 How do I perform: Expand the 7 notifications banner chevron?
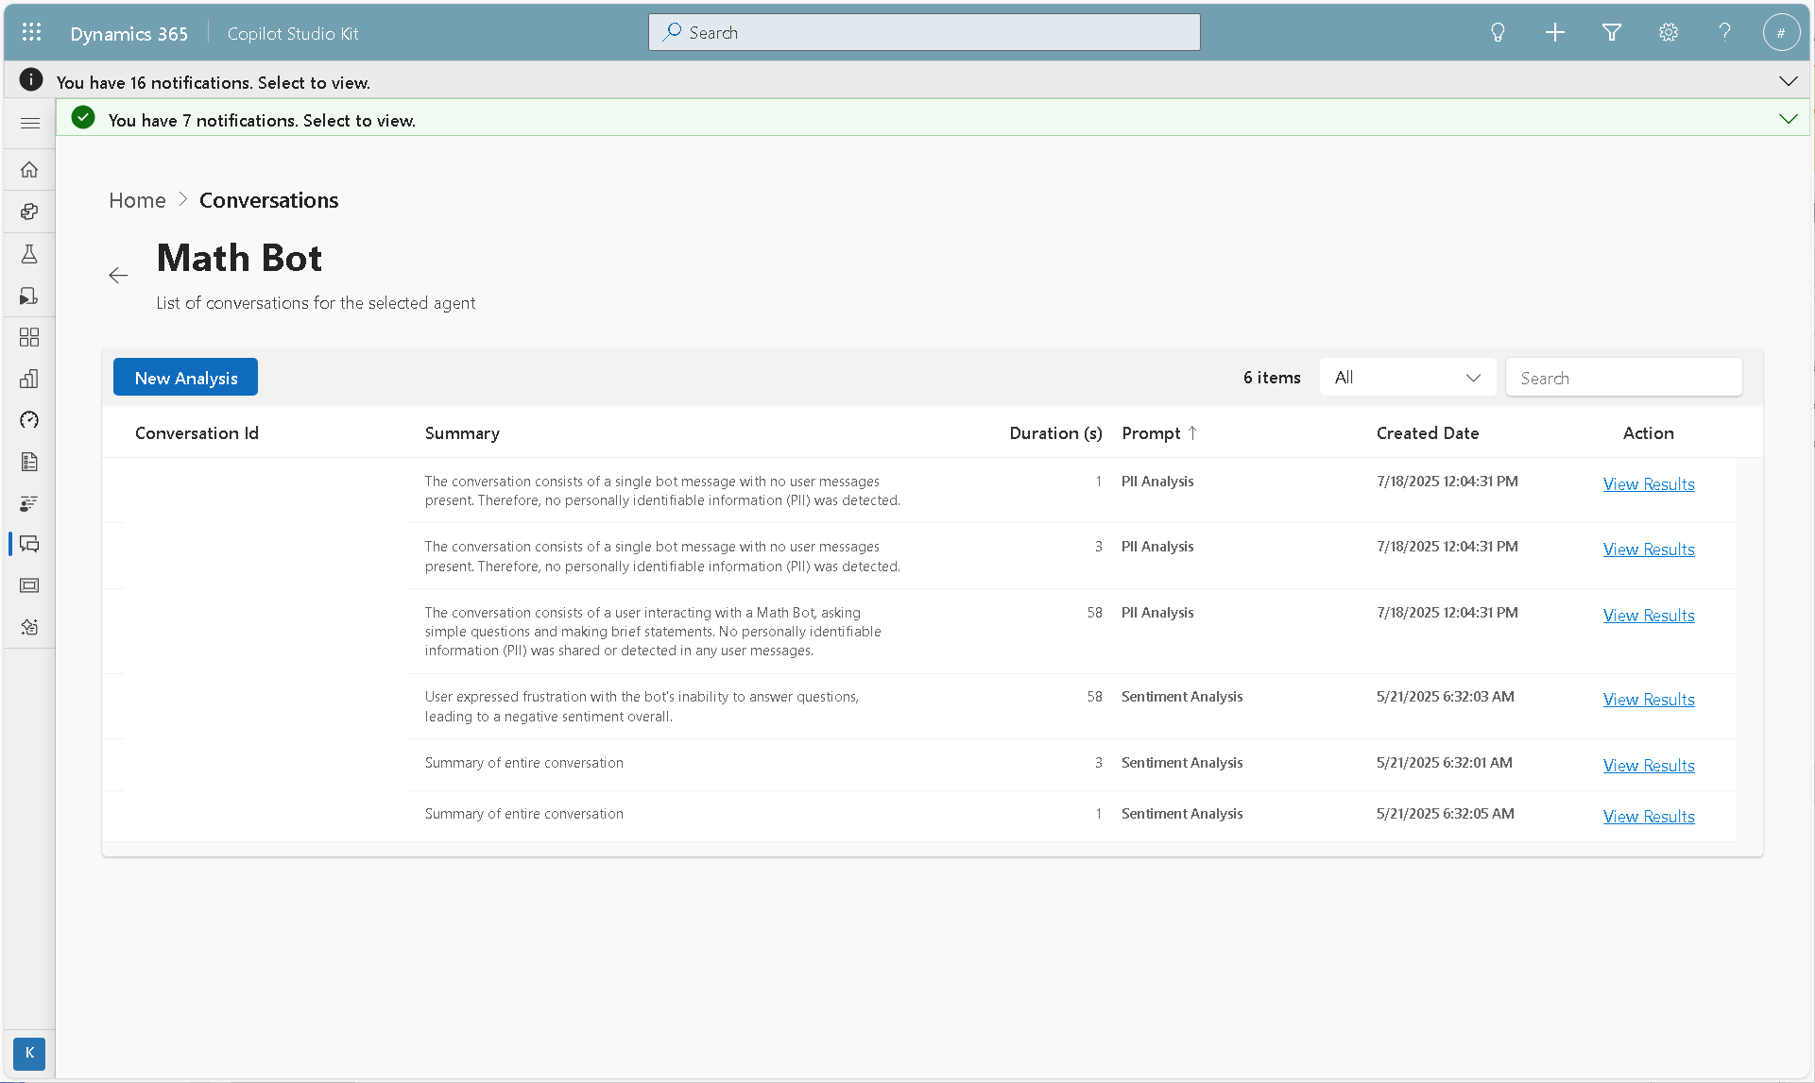[x=1788, y=119]
